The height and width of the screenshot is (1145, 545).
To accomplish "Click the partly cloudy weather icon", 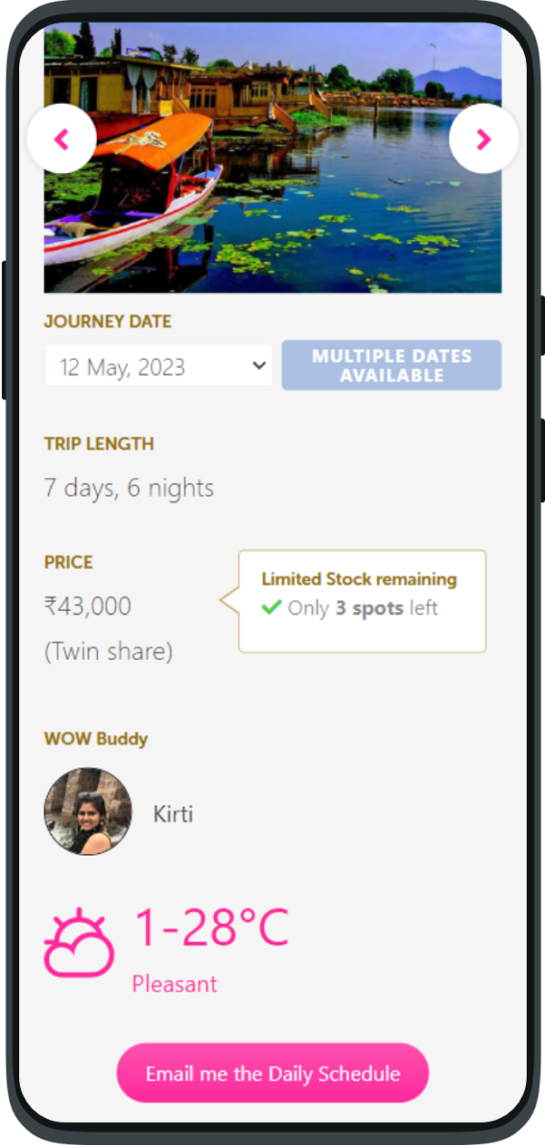I will (x=79, y=942).
